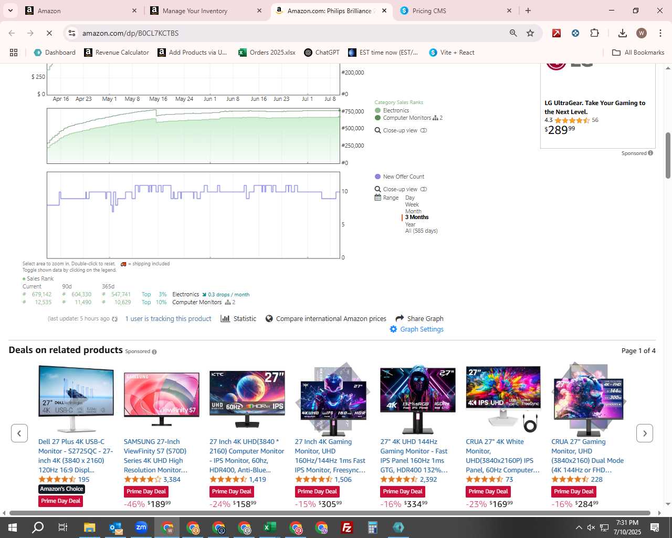Open the Sponsored info icon under LG ad
The width and height of the screenshot is (672, 538).
pos(650,153)
